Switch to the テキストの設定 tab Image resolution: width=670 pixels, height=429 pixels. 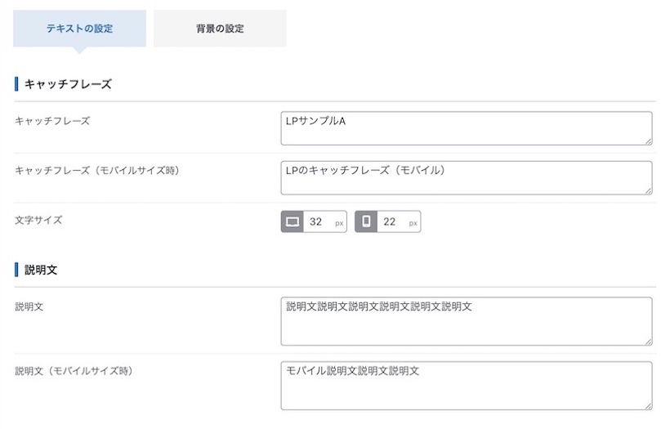pos(79,29)
